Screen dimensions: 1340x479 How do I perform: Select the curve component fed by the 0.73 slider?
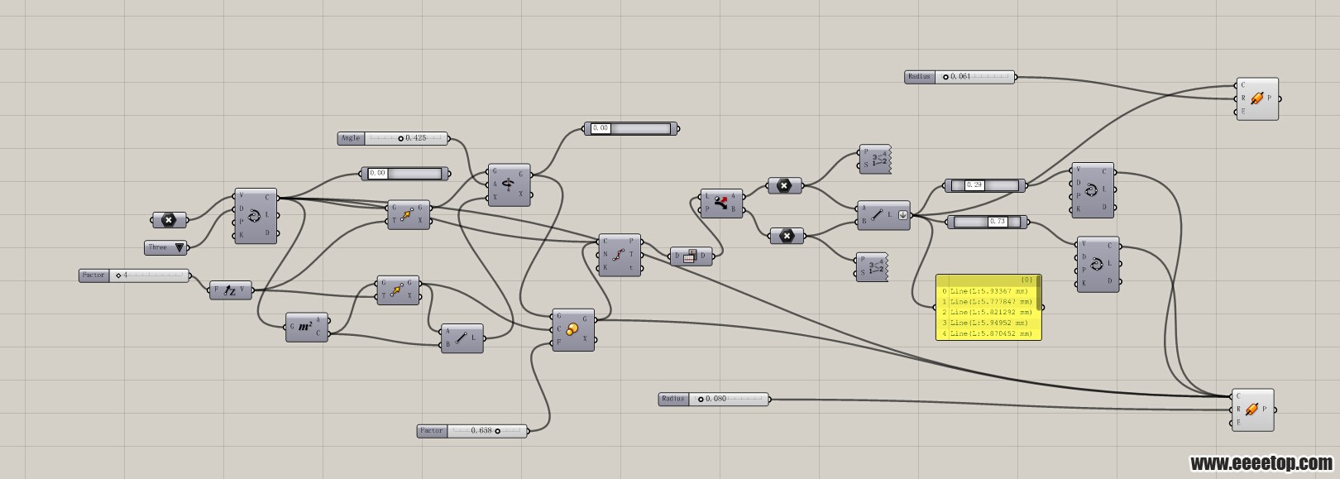(x=1098, y=265)
